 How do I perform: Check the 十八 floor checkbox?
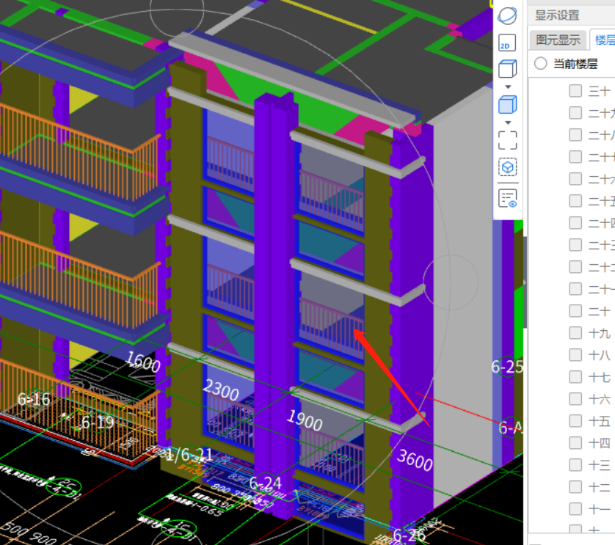(x=575, y=355)
